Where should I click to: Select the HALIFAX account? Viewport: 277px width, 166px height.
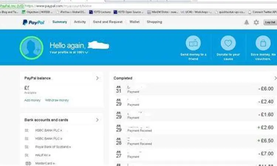click(43, 155)
